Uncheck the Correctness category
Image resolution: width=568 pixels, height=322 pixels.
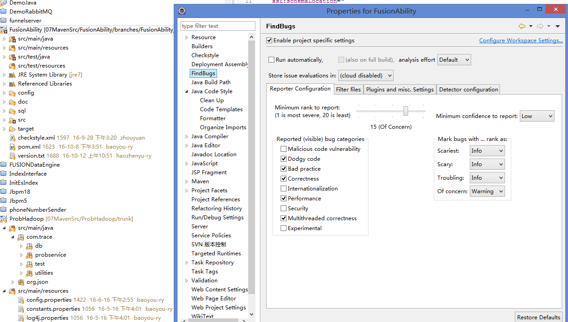(x=283, y=179)
